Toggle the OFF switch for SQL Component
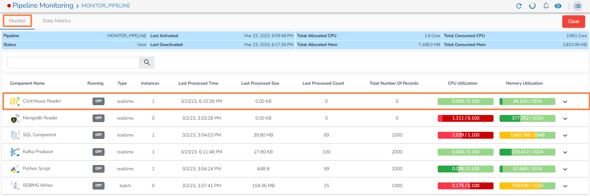 pyautogui.click(x=98, y=135)
